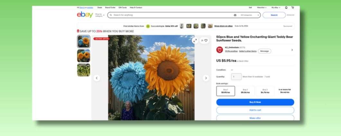The height and width of the screenshot is (136, 341).
Task: Select the Buy 3 bulk savings option
Action: pos(265,91)
